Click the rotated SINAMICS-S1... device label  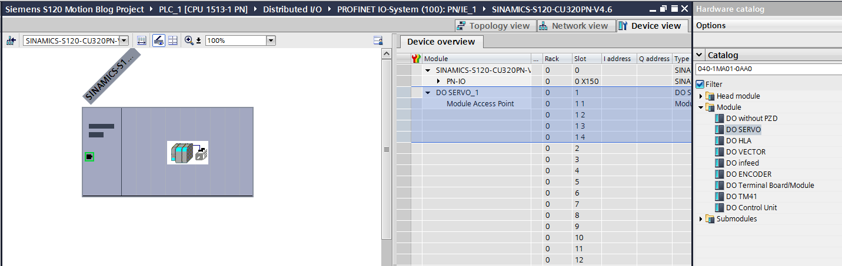(x=112, y=75)
